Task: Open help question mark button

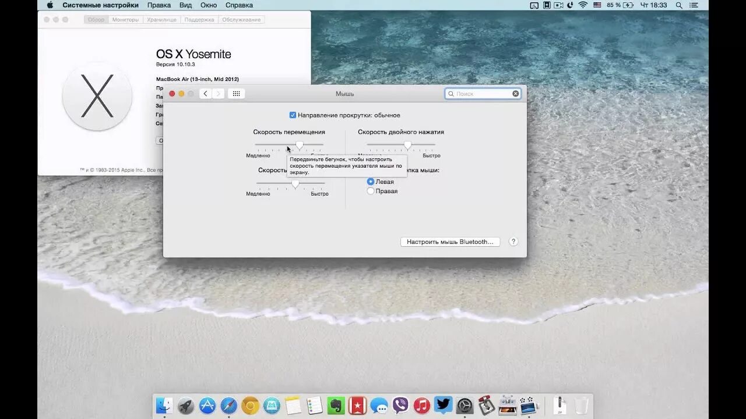Action: click(513, 242)
